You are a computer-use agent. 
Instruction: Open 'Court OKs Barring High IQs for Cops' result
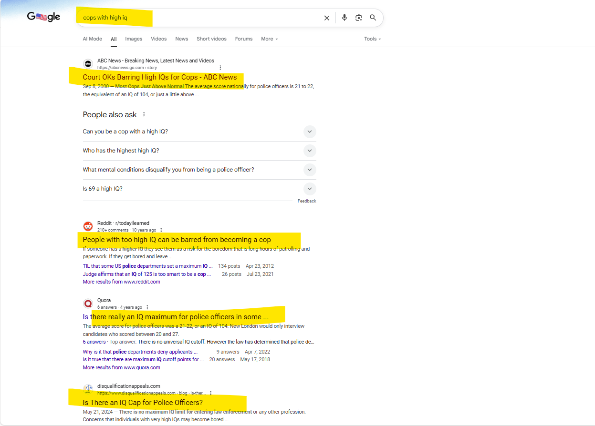pos(160,77)
